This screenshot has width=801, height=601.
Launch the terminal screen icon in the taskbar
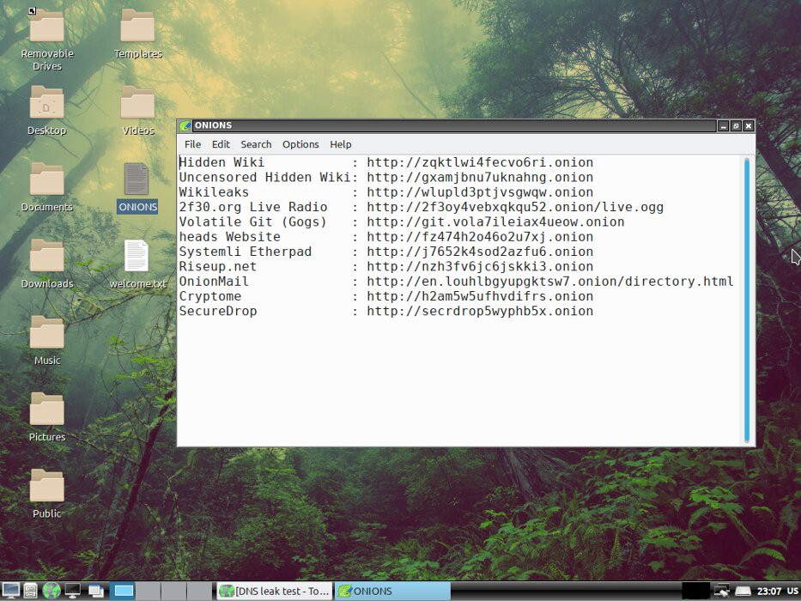[72, 591]
